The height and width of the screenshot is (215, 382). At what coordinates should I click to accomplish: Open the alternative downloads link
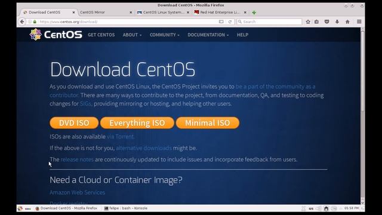(x=144, y=148)
